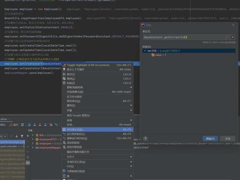Open the Git submenu in context menu
The image size is (240, 180).
click(97, 166)
